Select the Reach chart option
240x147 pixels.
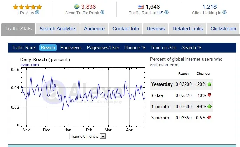[48, 47]
